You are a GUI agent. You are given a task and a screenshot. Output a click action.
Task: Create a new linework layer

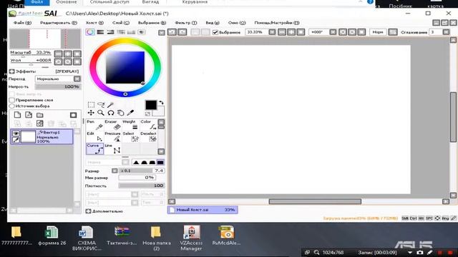click(29, 115)
